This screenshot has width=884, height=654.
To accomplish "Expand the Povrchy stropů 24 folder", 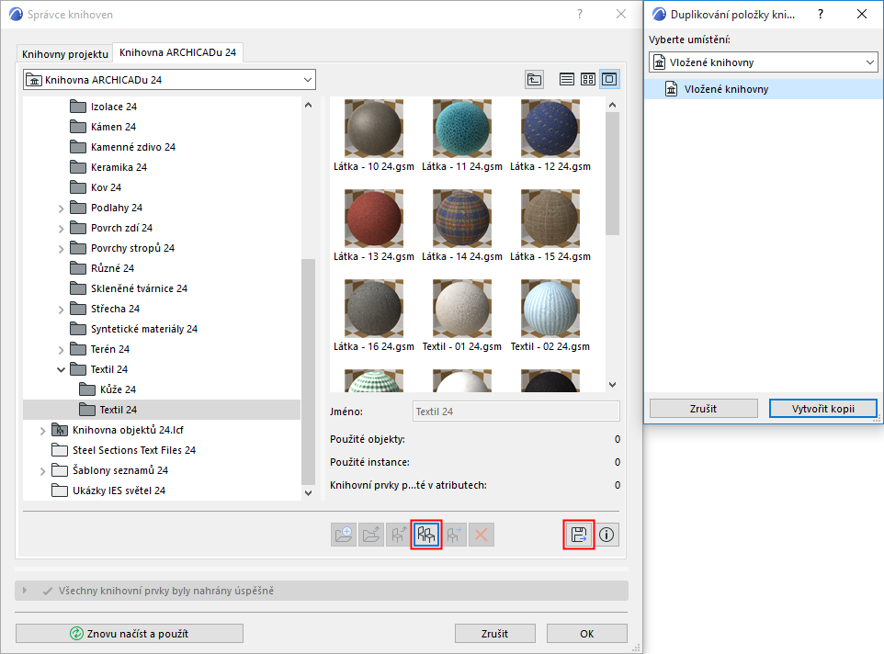I will (62, 249).
